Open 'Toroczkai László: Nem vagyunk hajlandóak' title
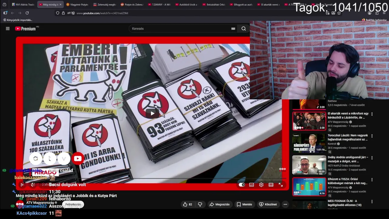The width and height of the screenshot is (389, 219). [x=348, y=137]
